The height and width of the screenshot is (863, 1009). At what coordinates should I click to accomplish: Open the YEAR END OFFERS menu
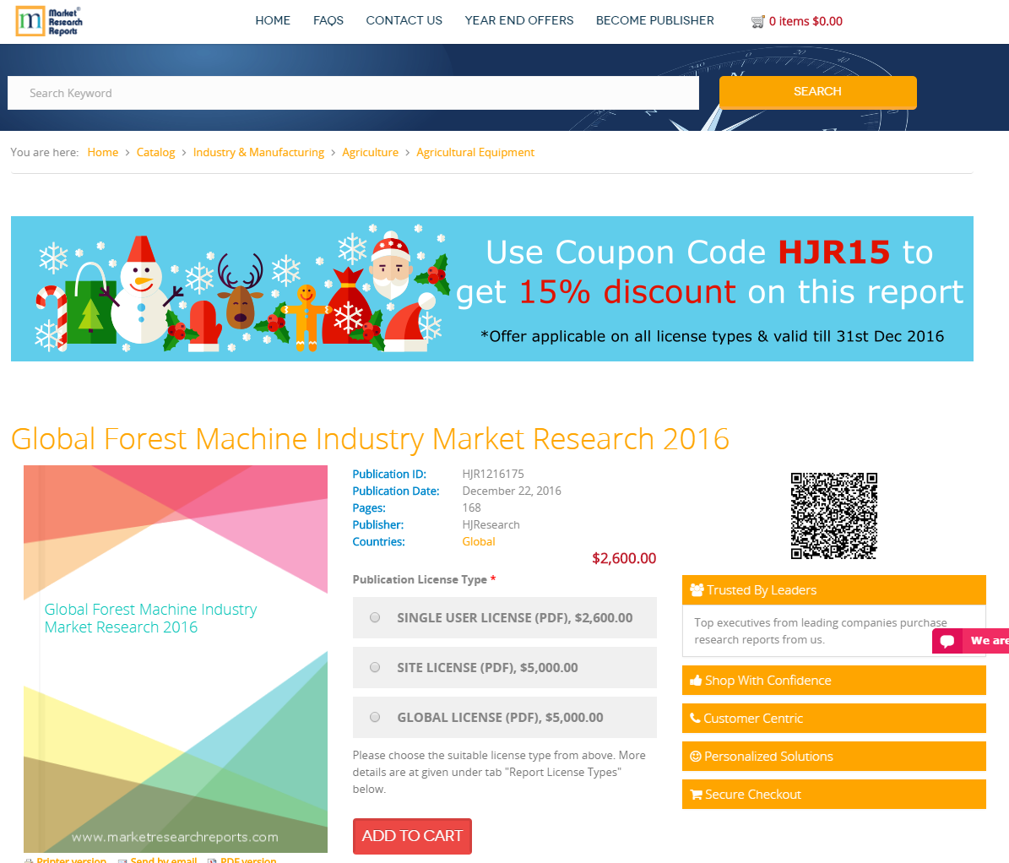pyautogui.click(x=518, y=20)
